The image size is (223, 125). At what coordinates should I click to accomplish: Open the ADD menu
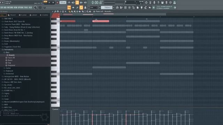(5, 8)
